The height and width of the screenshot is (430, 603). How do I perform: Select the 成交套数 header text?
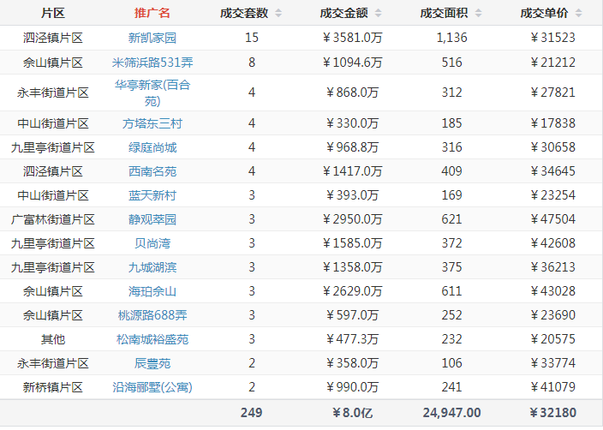pyautogui.click(x=244, y=13)
